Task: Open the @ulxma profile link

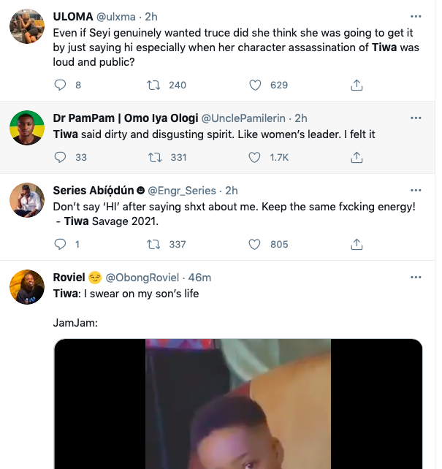Action: [118, 15]
